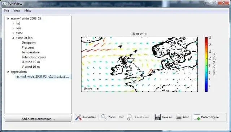The width and height of the screenshot is (231, 132).
Task: Select the ecmwf_wide_2008_05 root label
Action: (26, 18)
